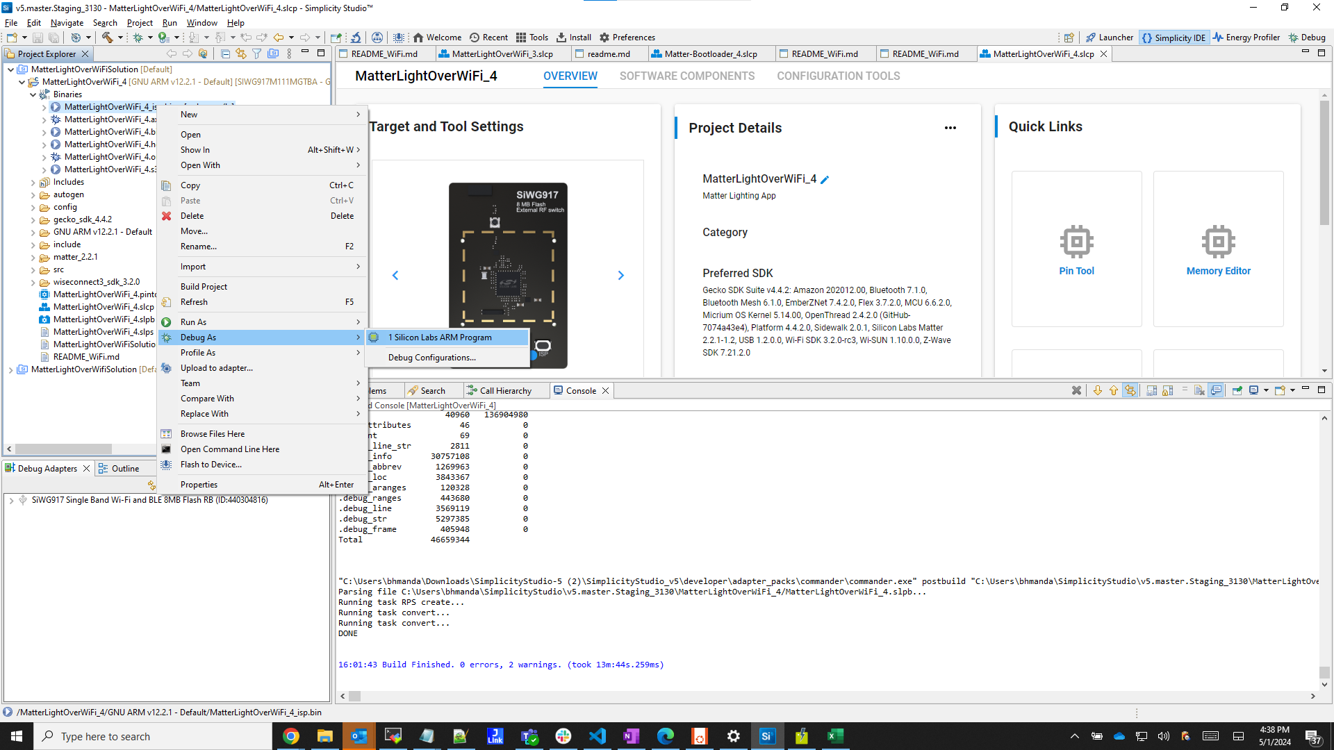The image size is (1334, 750).
Task: Click Pin Console icon
Action: (1237, 390)
